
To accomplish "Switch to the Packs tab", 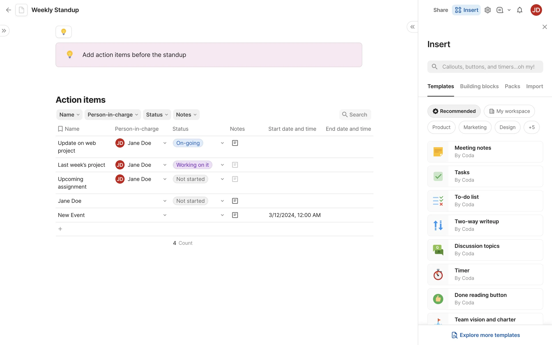I will (x=512, y=86).
